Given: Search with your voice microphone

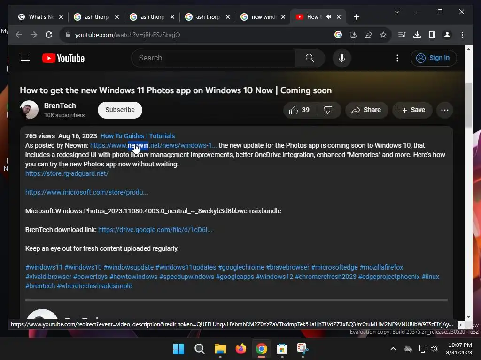Looking at the screenshot, I should point(342,58).
